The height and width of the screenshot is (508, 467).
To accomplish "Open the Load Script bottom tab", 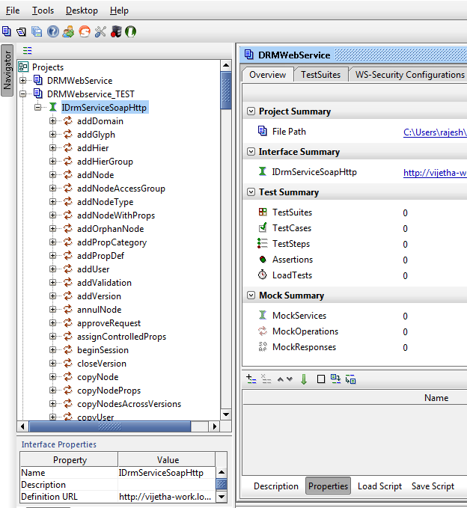I will (379, 486).
